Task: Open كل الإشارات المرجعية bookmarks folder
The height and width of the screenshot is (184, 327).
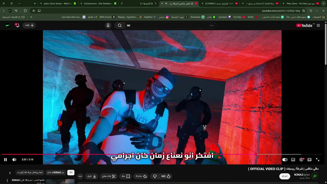Action: pos(14,17)
